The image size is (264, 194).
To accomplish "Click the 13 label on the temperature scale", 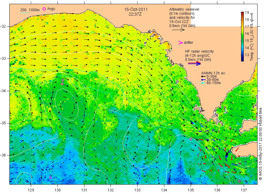I will click(x=247, y=55).
